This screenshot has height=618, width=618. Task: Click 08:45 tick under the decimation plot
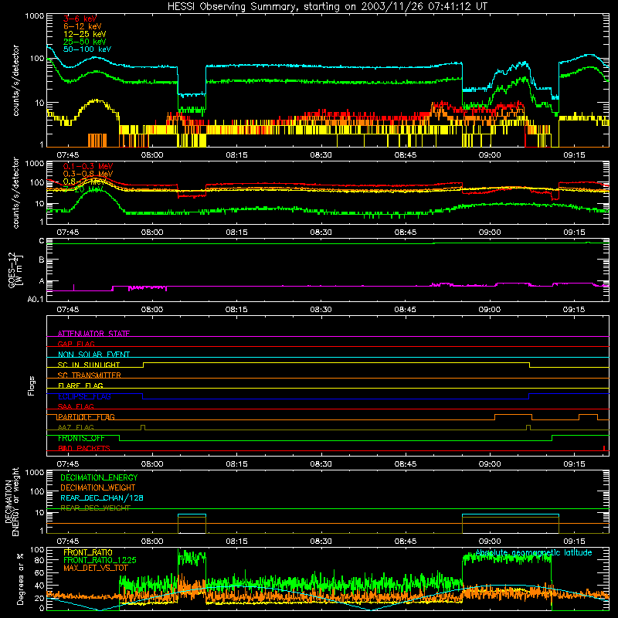point(405,542)
